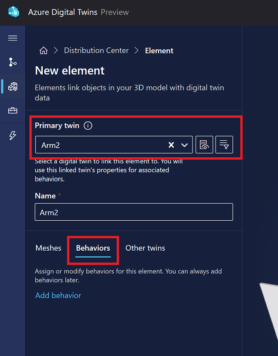Open the Other twins tab

point(145,248)
